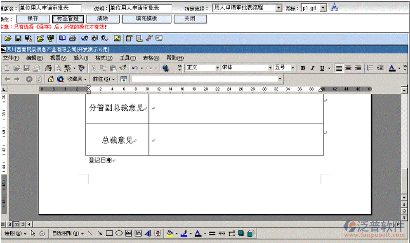Click the picture insert icon in blue toolbar
Viewport: 410px width, 243px height.
pos(117,38)
